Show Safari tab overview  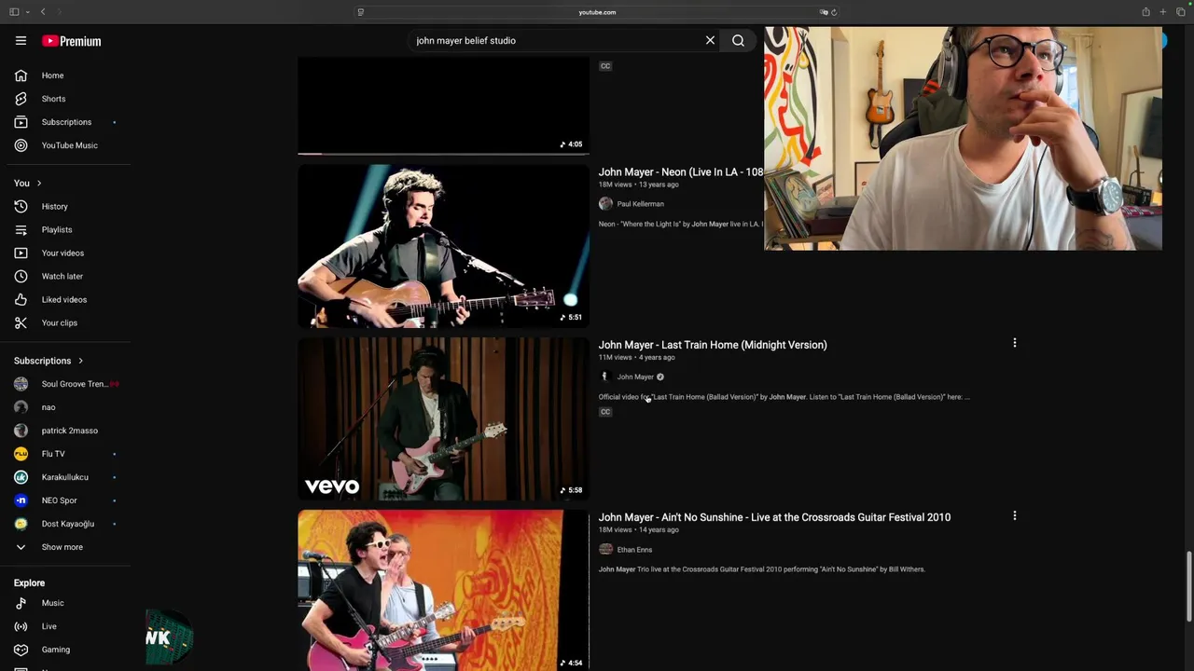[x=1180, y=12]
